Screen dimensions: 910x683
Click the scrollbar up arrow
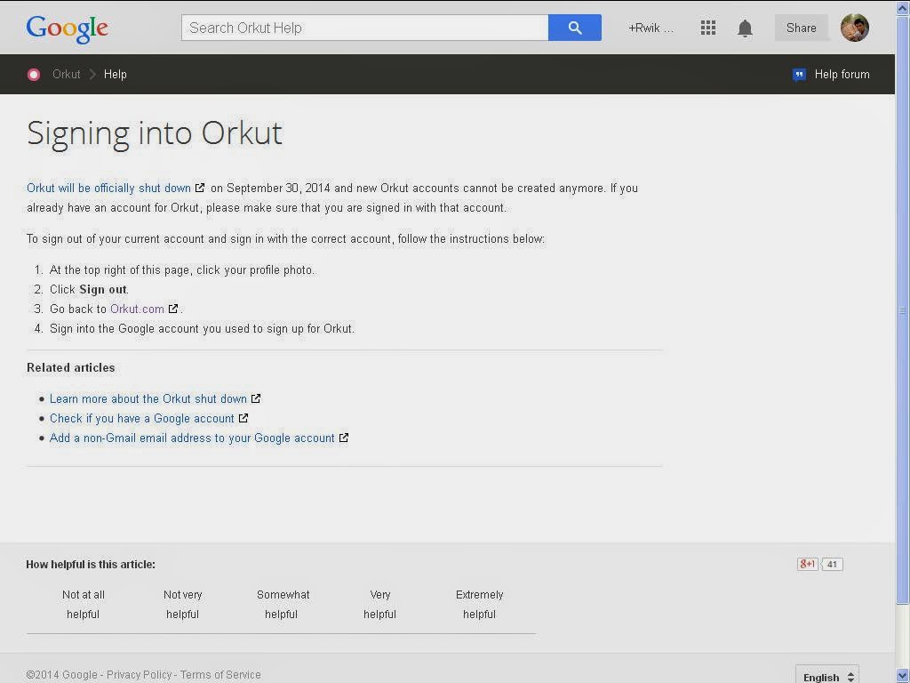[903, 7]
